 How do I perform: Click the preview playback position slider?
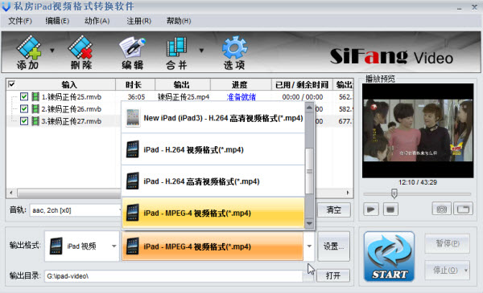tap(417, 193)
